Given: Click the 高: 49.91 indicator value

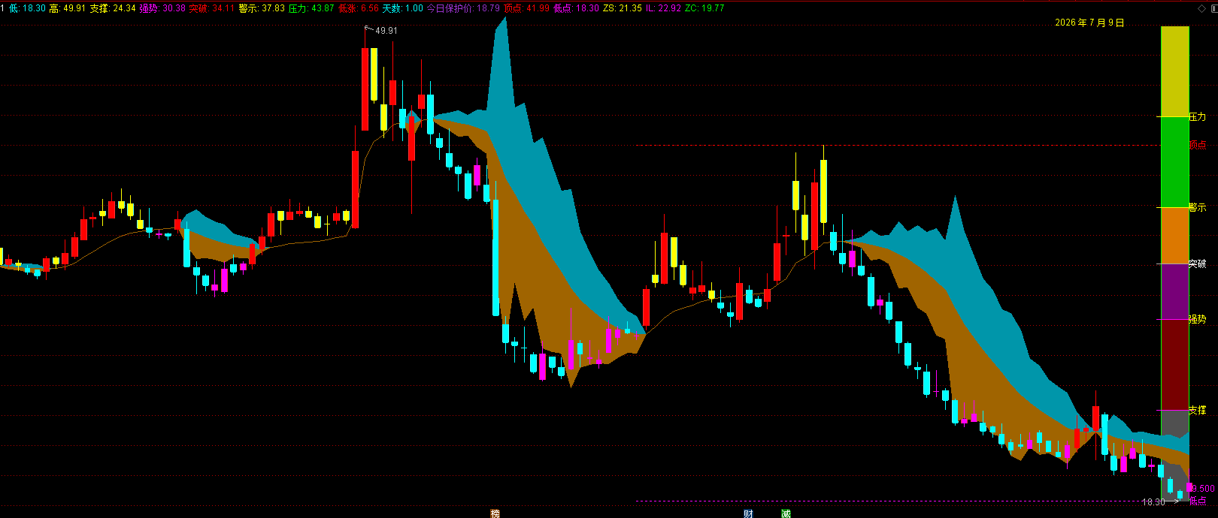Looking at the screenshot, I should 67,8.
